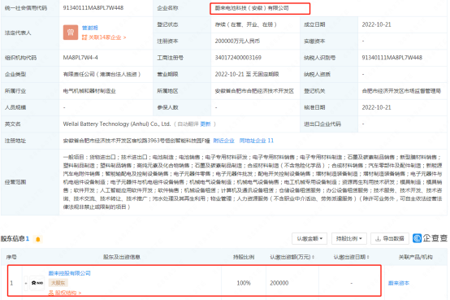Click 关联14家企业 link
The width and height of the screenshot is (450, 300).
coord(104,37)
